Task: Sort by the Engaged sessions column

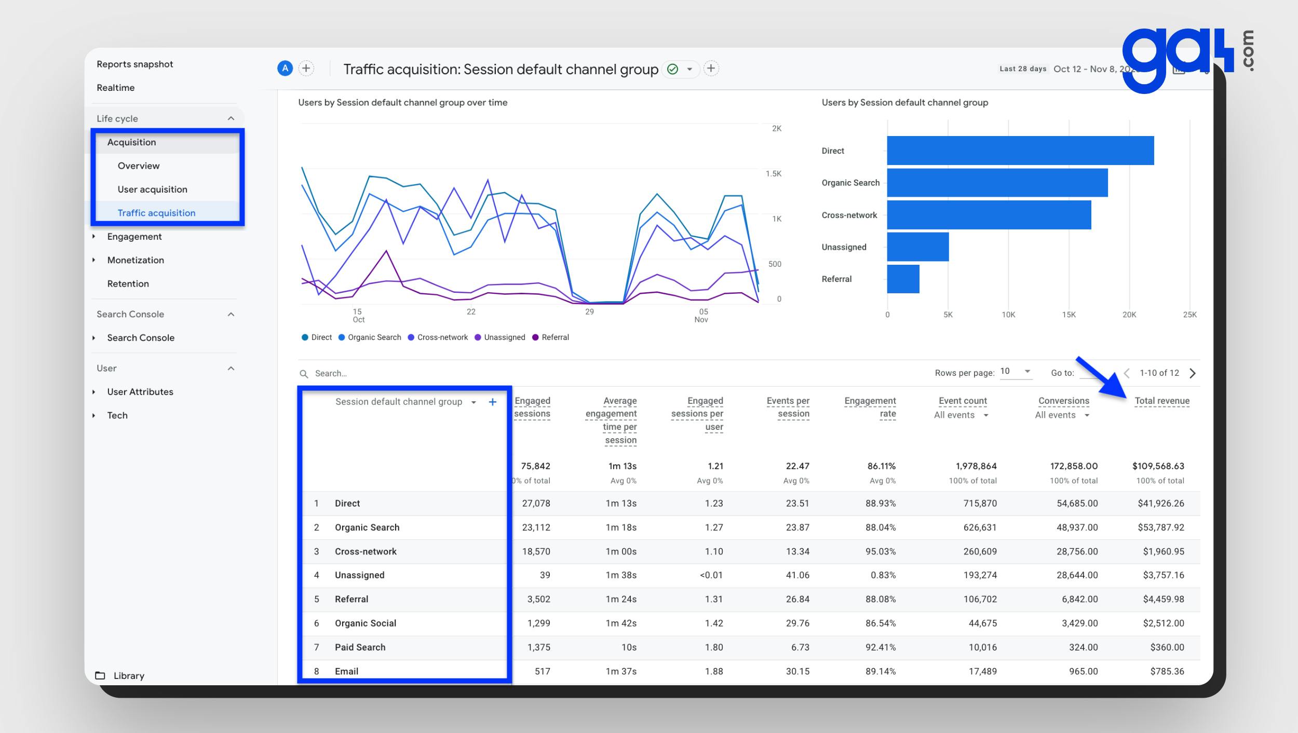Action: pos(532,408)
